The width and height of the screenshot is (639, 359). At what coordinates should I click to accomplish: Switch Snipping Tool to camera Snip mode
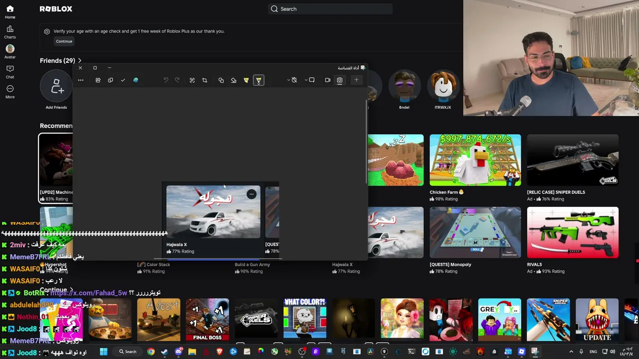click(x=339, y=80)
